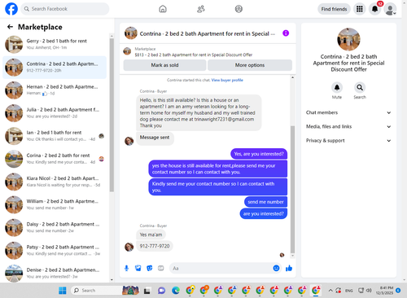Open the Friends icon in top navigation
The height and width of the screenshot is (298, 407).
pos(201,9)
